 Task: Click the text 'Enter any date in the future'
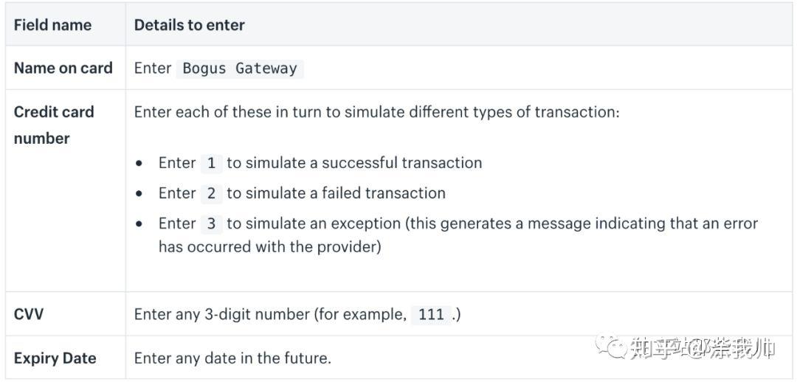[x=232, y=358]
